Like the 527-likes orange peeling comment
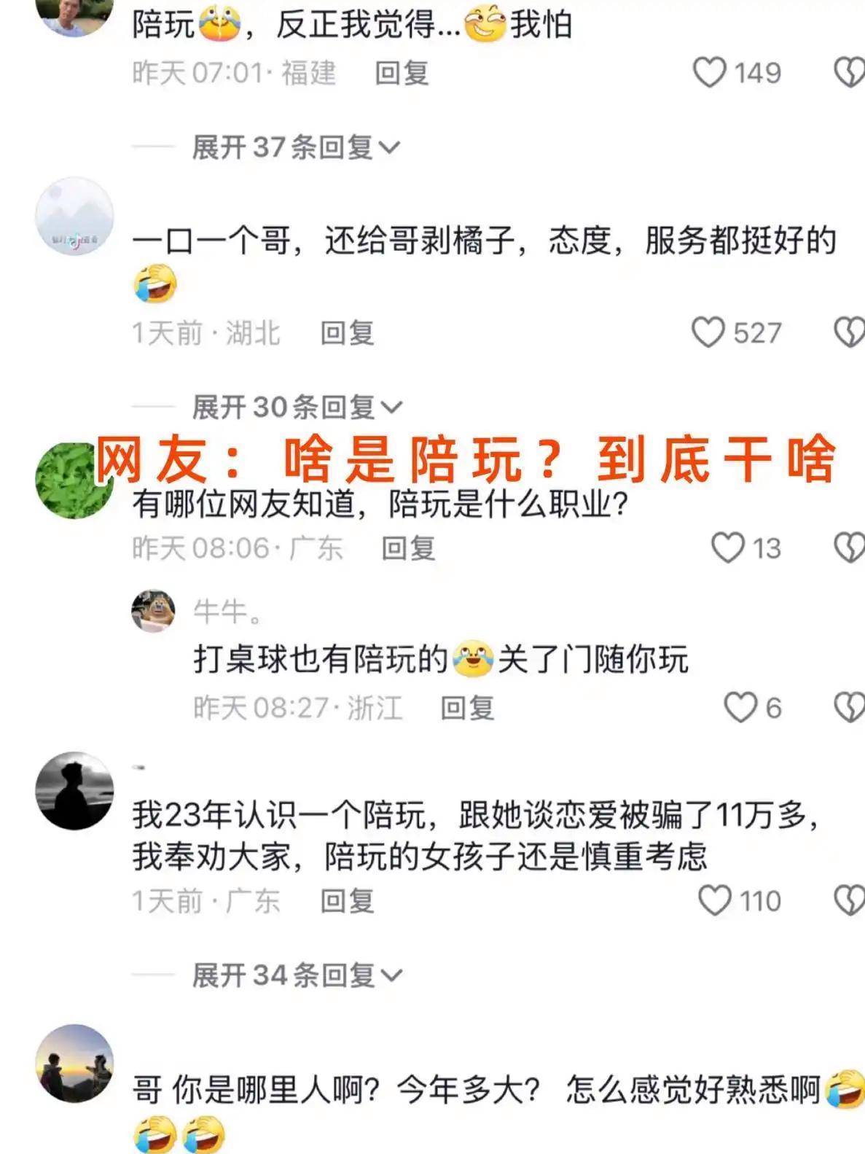865x1154 pixels. [x=708, y=333]
